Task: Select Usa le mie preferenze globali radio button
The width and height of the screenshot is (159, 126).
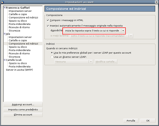Action: click(52, 53)
